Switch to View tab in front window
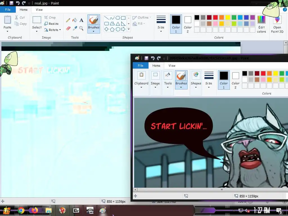 point(172,66)
